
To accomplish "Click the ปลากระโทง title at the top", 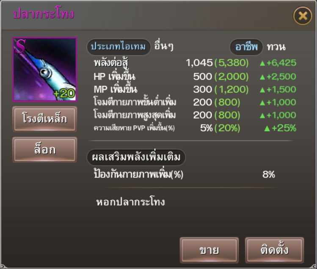I will coord(44,14).
